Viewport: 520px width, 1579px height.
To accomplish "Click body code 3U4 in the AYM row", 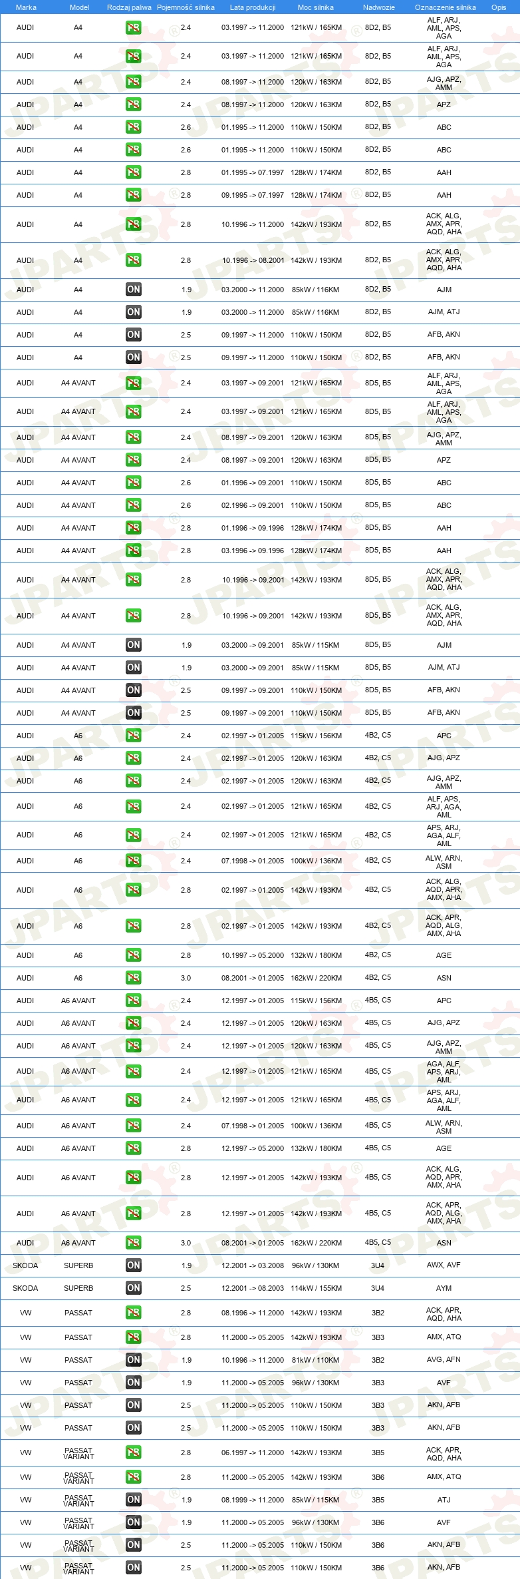I will [x=378, y=1288].
